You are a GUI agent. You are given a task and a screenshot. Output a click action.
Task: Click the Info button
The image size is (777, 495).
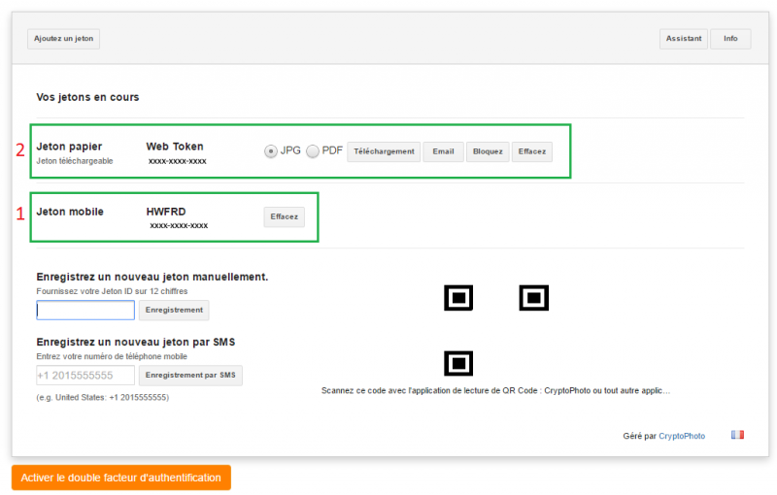[x=730, y=39]
